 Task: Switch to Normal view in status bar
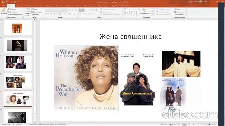184,125
